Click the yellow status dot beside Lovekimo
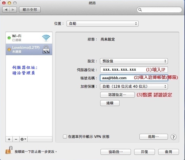The width and height of the screenshot is (185, 160). [9, 49]
